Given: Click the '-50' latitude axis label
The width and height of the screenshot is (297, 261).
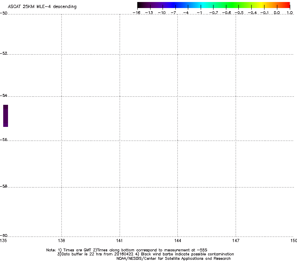Looking at the screenshot, I should (x=4, y=13).
